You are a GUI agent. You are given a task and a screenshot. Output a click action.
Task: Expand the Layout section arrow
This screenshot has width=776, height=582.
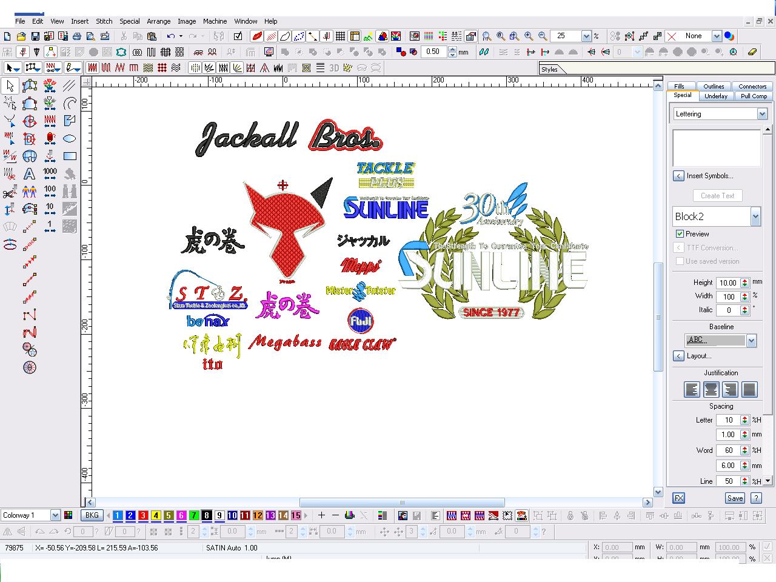(678, 356)
